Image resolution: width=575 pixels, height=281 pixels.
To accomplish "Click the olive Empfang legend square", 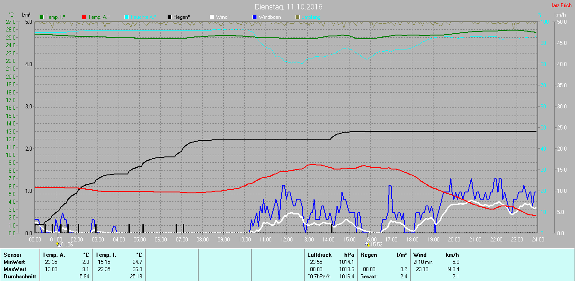I will [297, 17].
